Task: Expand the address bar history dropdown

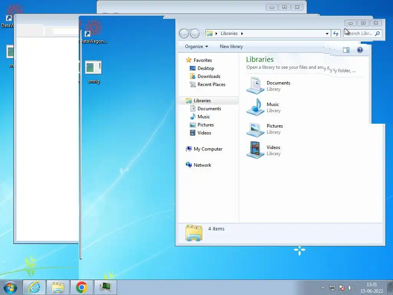Action: click(x=327, y=34)
